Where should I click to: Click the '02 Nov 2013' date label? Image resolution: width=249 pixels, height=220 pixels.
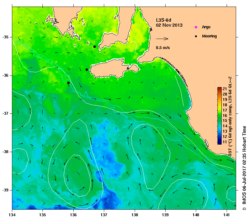tap(169, 25)
